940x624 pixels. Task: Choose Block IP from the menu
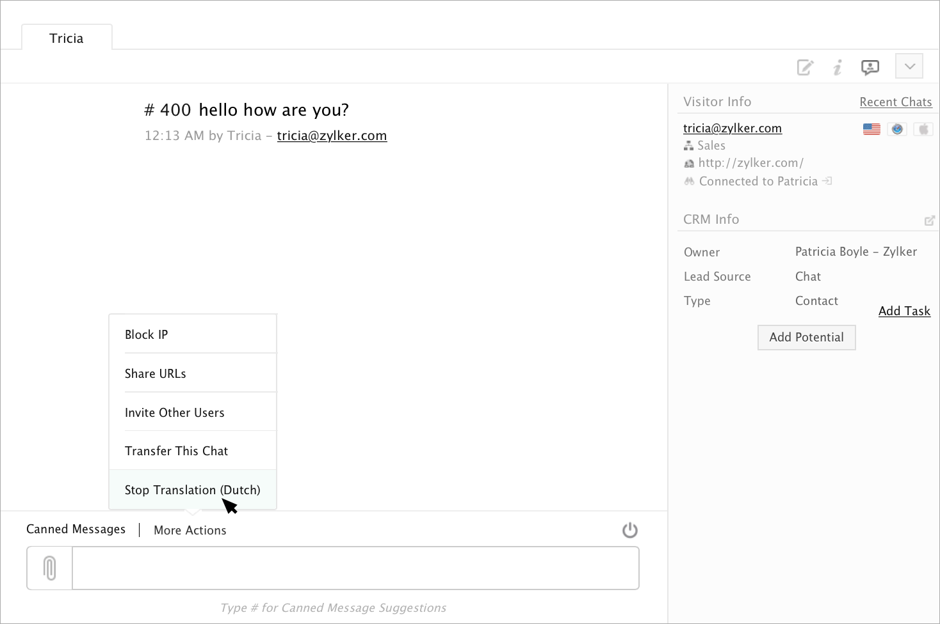(x=146, y=335)
